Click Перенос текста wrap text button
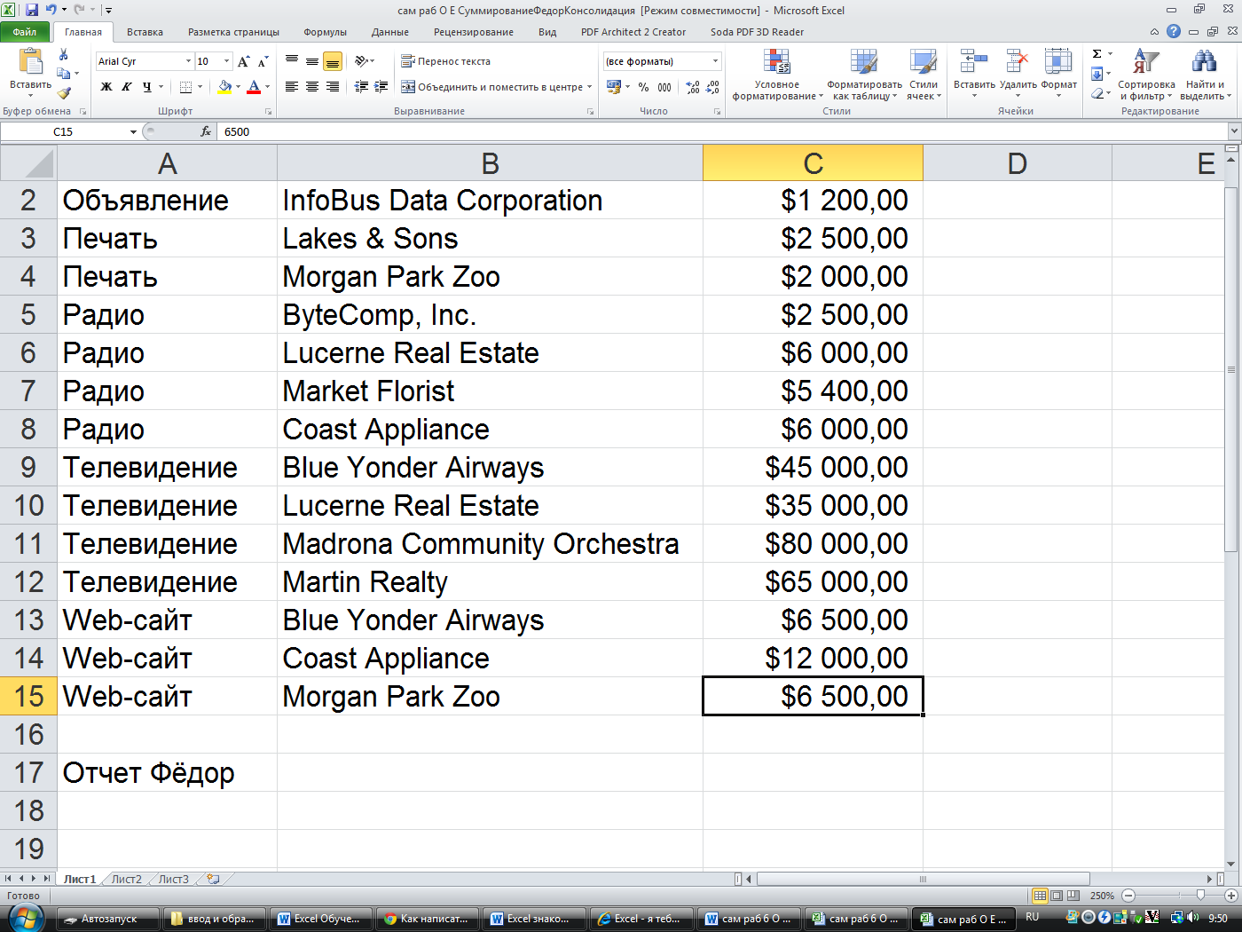This screenshot has width=1242, height=932. tap(445, 61)
